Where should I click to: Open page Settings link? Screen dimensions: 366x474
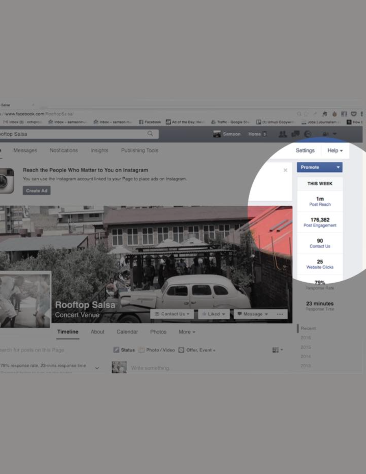point(305,150)
